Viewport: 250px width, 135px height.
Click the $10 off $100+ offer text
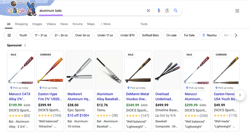click(x=78, y=115)
